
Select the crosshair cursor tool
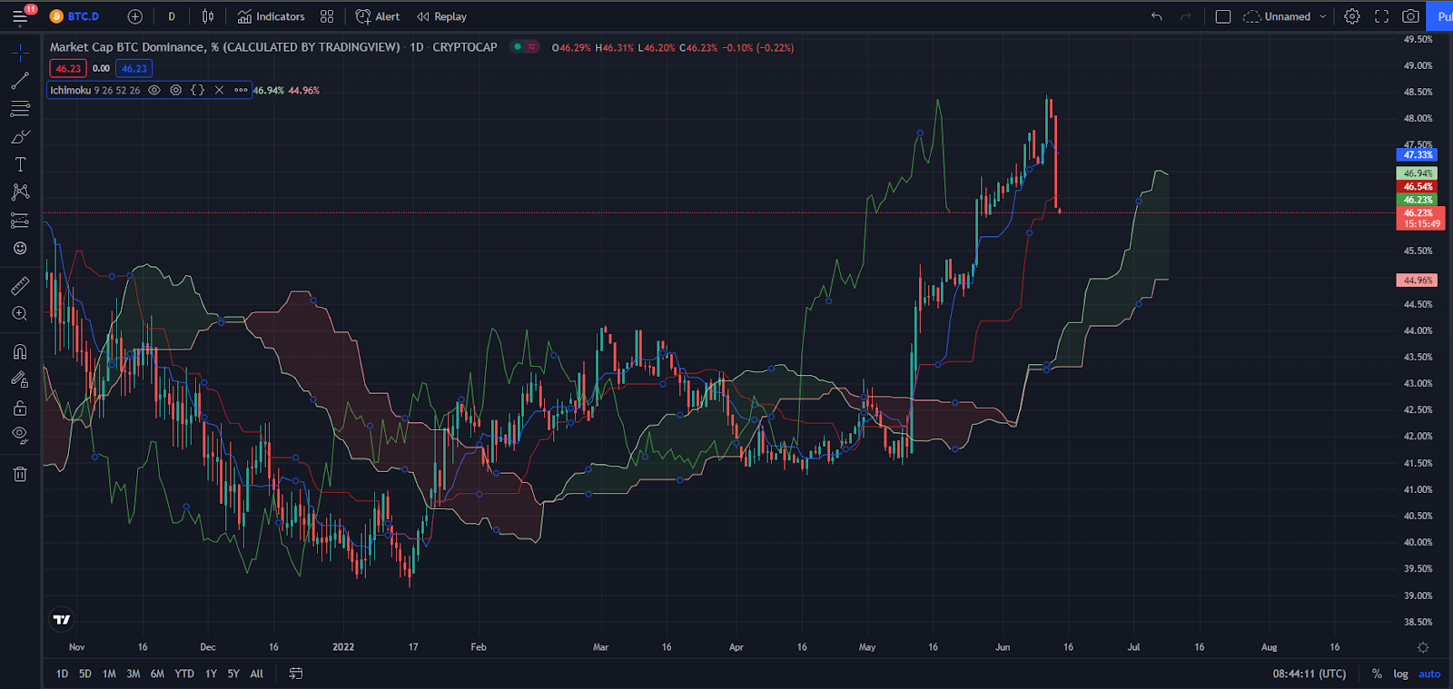pos(20,53)
